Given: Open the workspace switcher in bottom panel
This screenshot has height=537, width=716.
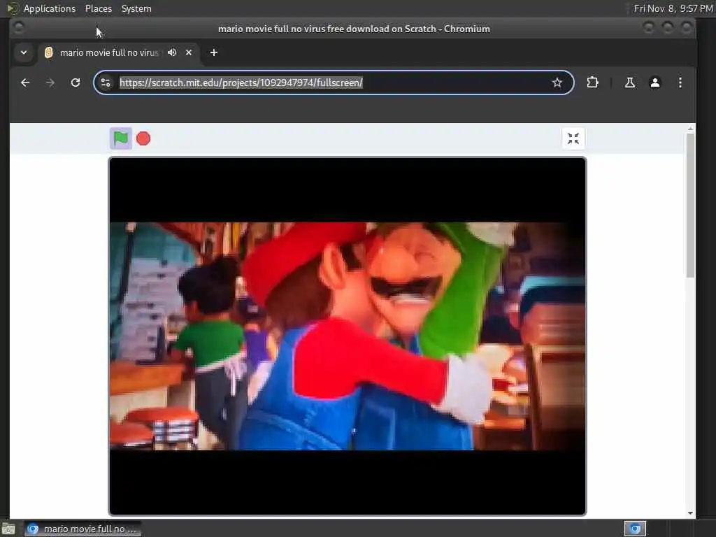Looking at the screenshot, I should pyautogui.click(x=635, y=529).
